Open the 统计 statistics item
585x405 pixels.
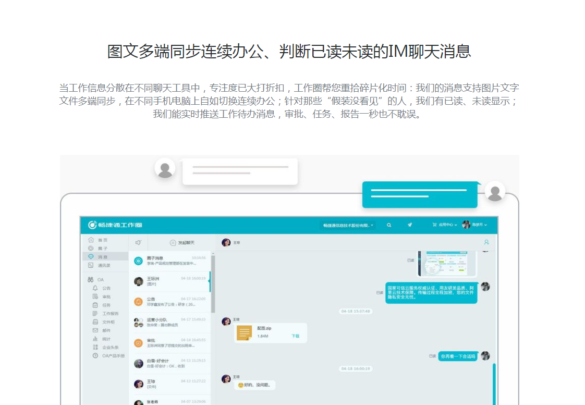[x=102, y=339]
